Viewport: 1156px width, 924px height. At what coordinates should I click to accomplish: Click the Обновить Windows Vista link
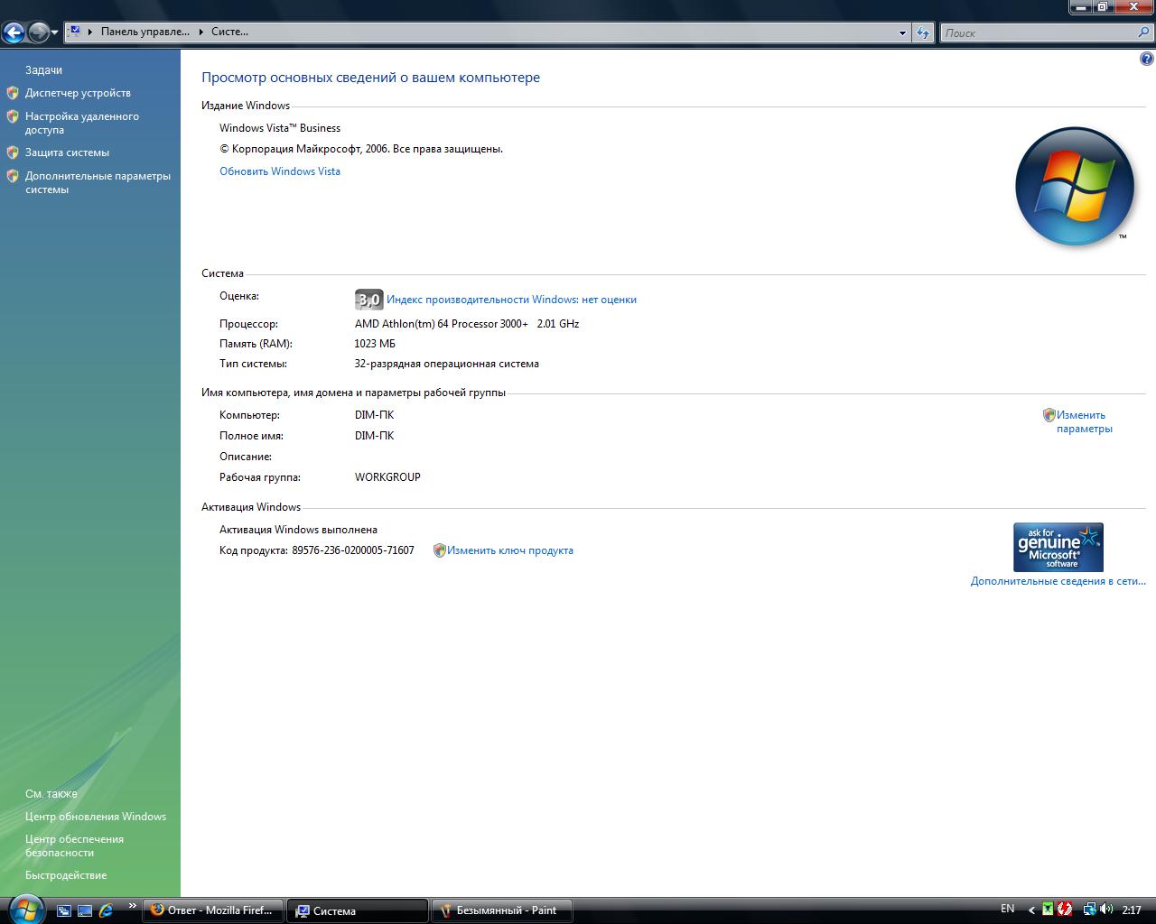[x=280, y=171]
